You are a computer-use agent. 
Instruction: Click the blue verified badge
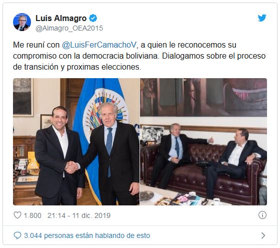[93, 18]
